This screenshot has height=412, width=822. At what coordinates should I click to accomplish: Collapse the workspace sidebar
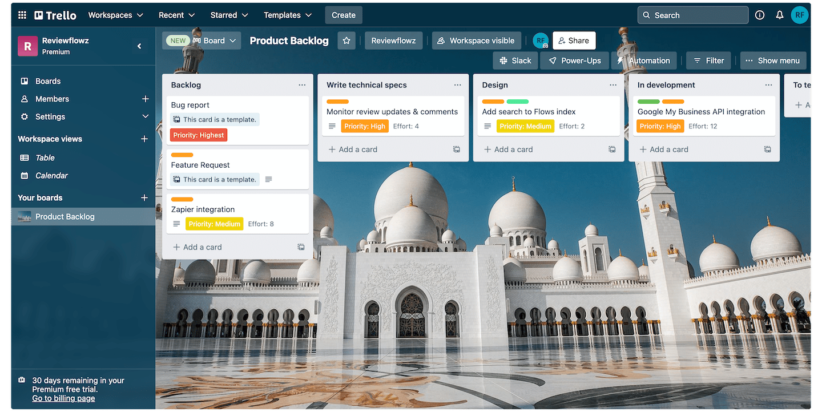click(139, 46)
